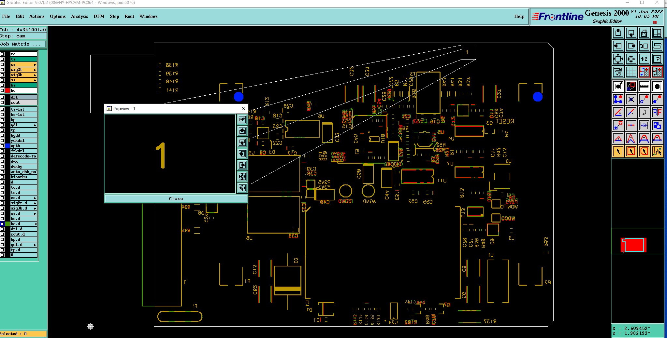Click the Close button in Popview

click(x=176, y=198)
